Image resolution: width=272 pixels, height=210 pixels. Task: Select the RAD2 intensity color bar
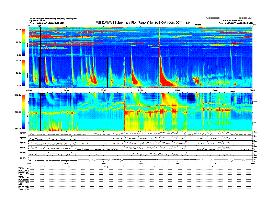(x=23, y=42)
